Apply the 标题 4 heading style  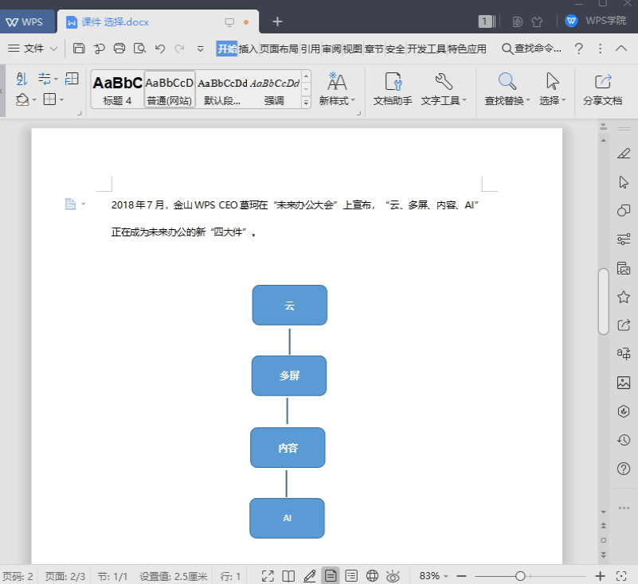(117, 89)
